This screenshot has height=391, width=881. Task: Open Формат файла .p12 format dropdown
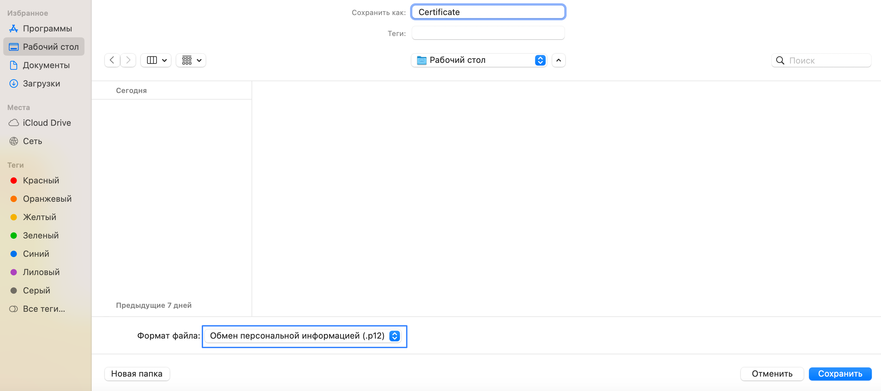[x=304, y=336]
